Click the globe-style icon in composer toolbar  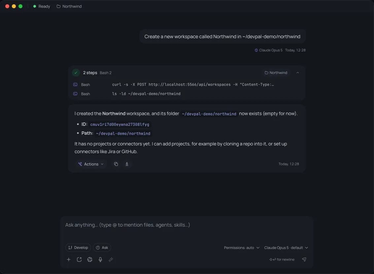pos(90,260)
